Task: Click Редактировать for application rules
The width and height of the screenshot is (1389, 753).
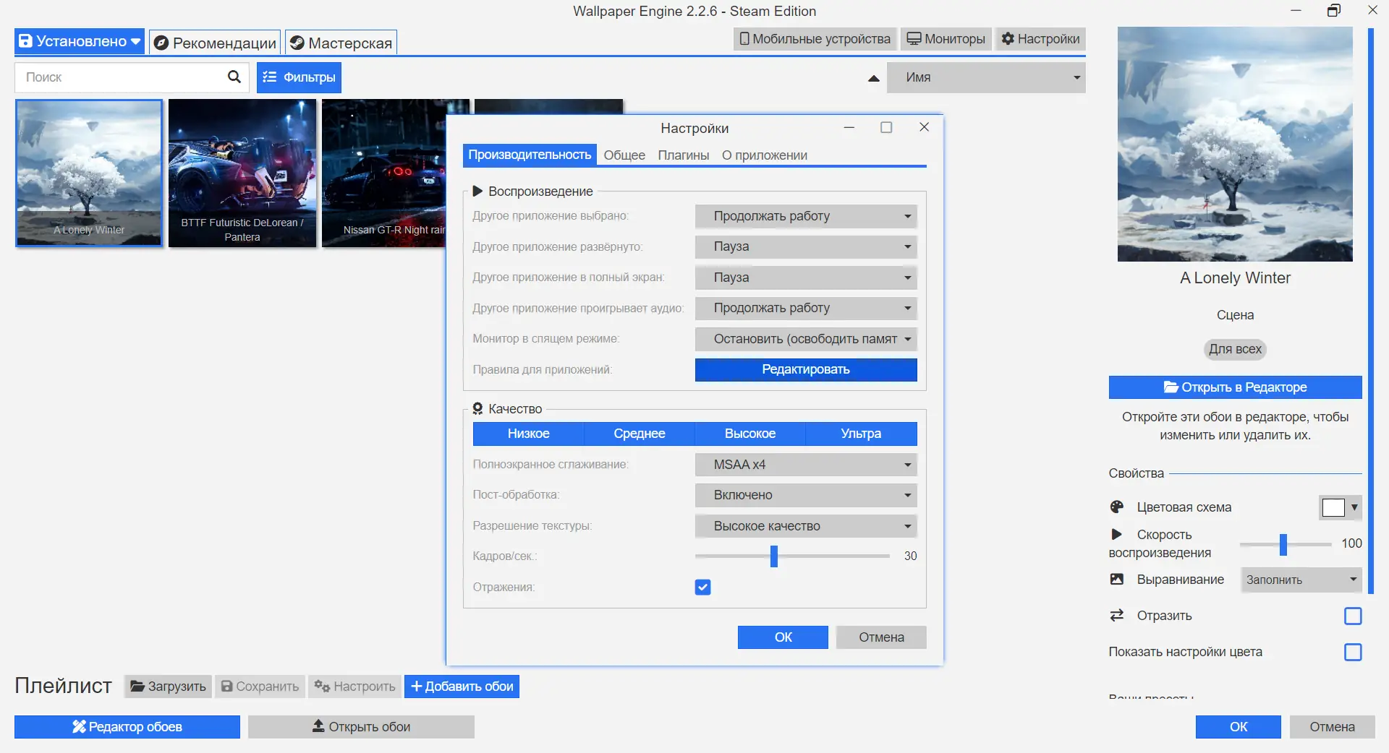Action: [x=806, y=369]
